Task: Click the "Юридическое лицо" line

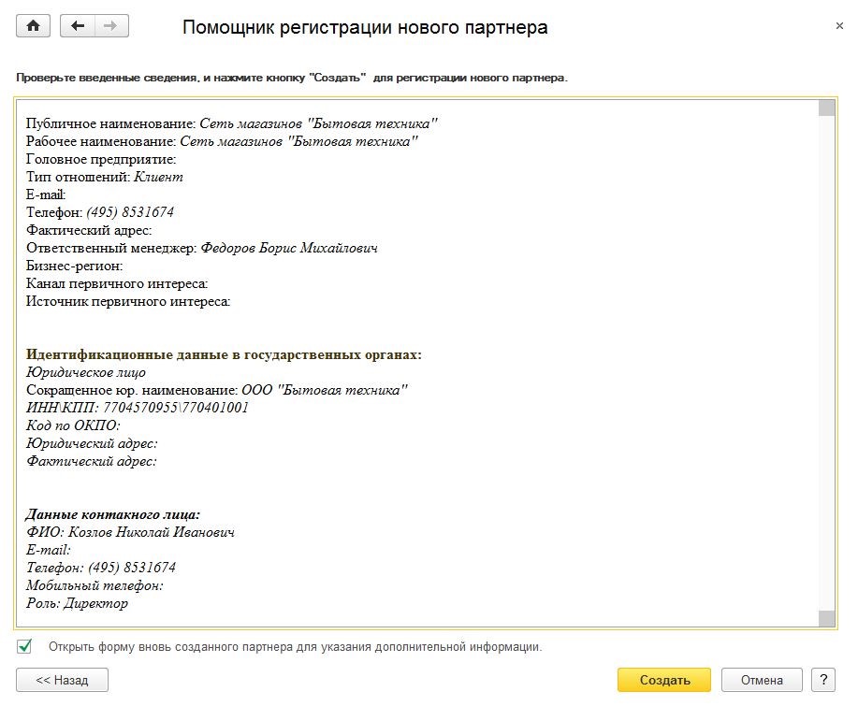Action: (x=86, y=372)
